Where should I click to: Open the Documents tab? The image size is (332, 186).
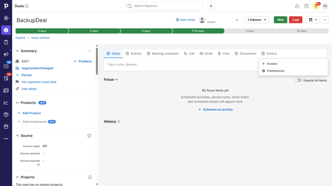click(x=245, y=54)
